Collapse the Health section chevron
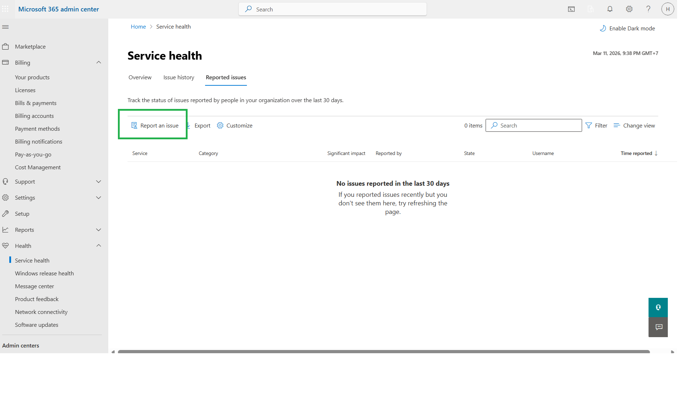Screen dimensions: 681x400 (x=99, y=246)
